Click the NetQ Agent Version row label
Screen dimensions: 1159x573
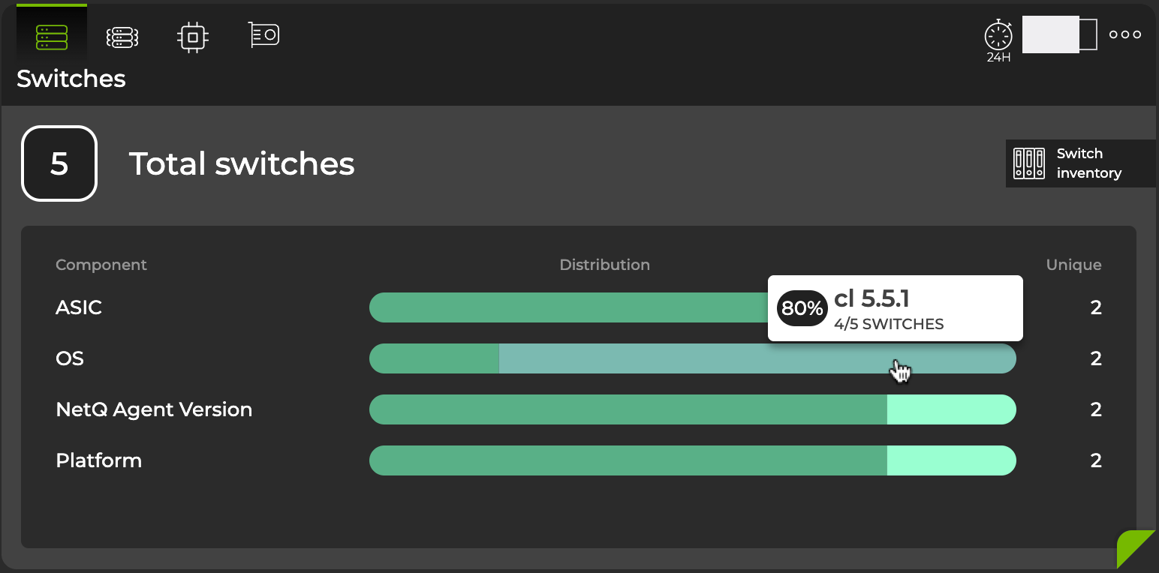(154, 409)
